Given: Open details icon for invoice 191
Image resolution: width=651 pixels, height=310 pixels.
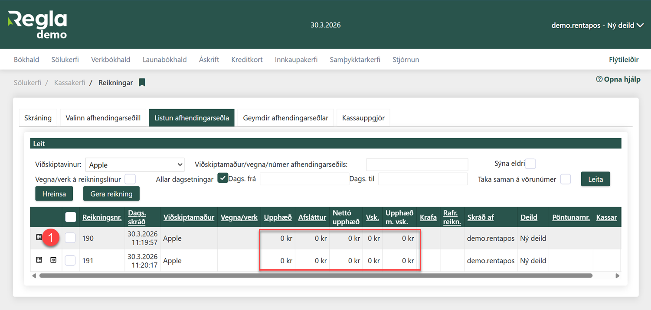Looking at the screenshot, I should click(x=39, y=260).
